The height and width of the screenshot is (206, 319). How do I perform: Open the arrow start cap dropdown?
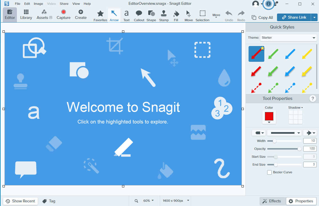coord(259,133)
